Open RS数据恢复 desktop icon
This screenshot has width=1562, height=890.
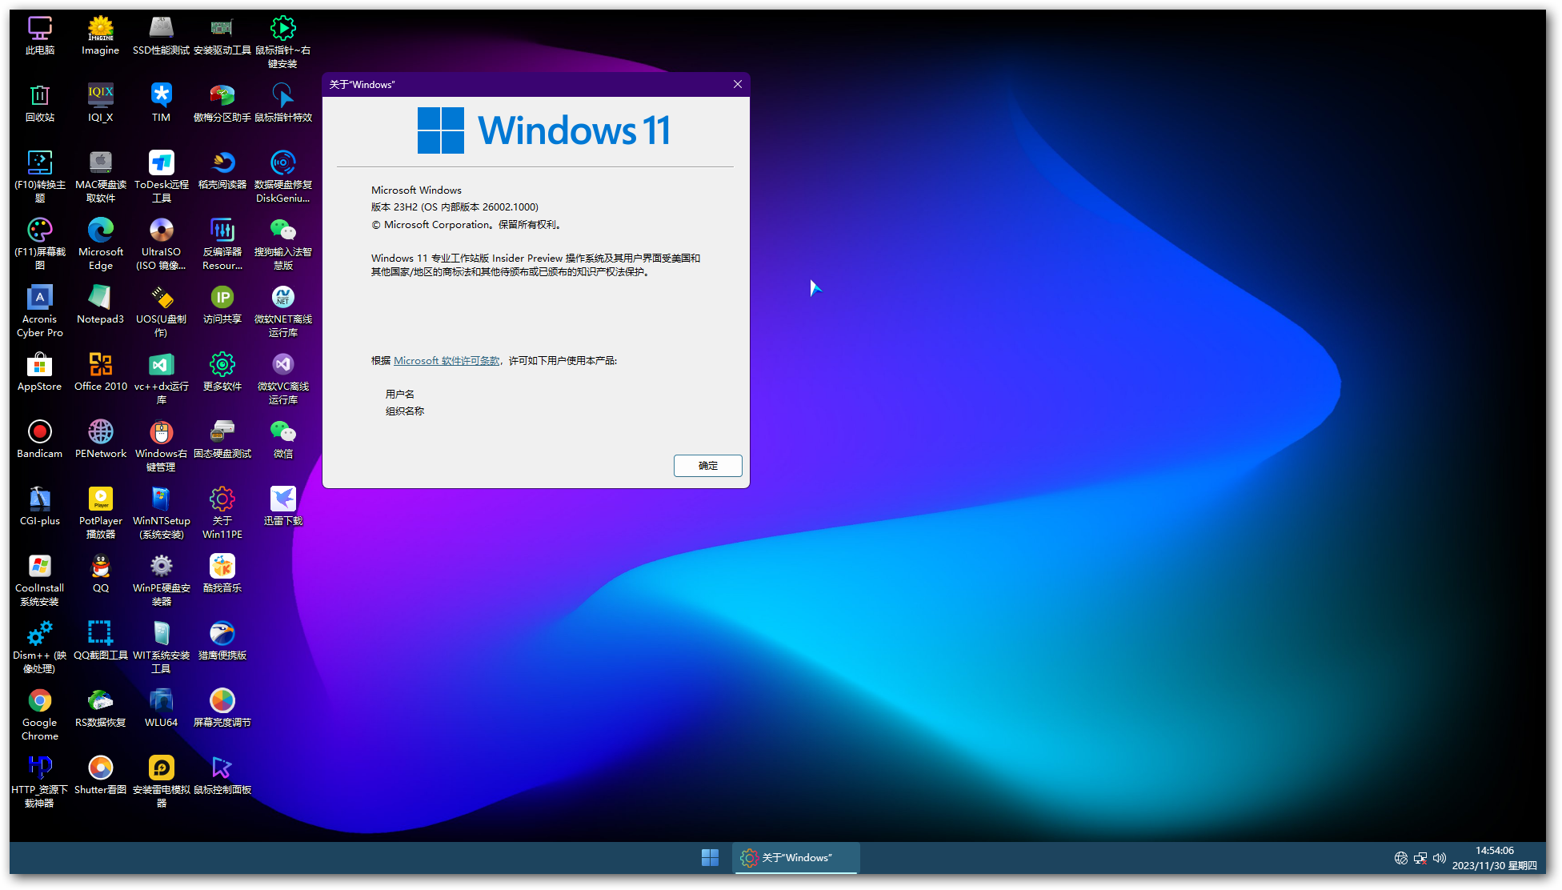[101, 708]
